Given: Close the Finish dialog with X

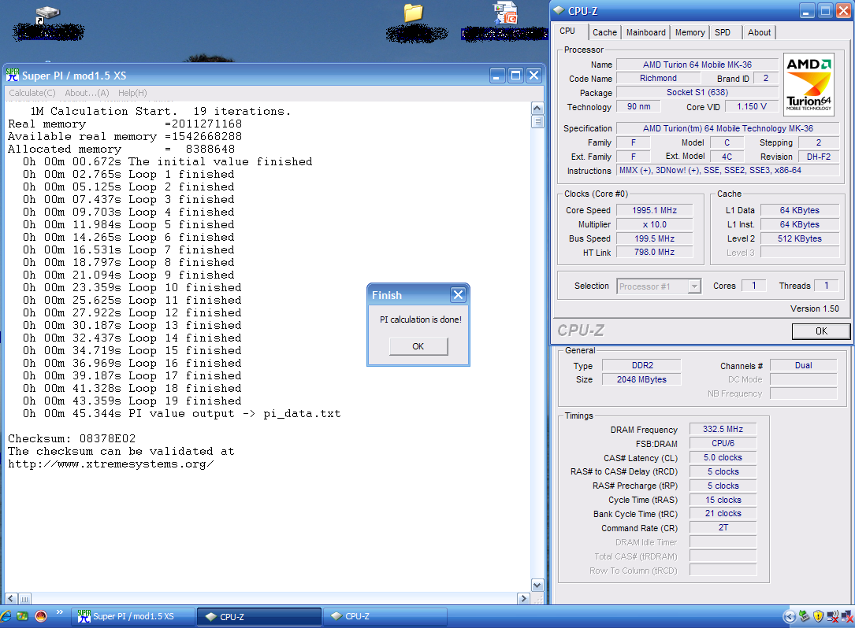Looking at the screenshot, I should (x=458, y=294).
